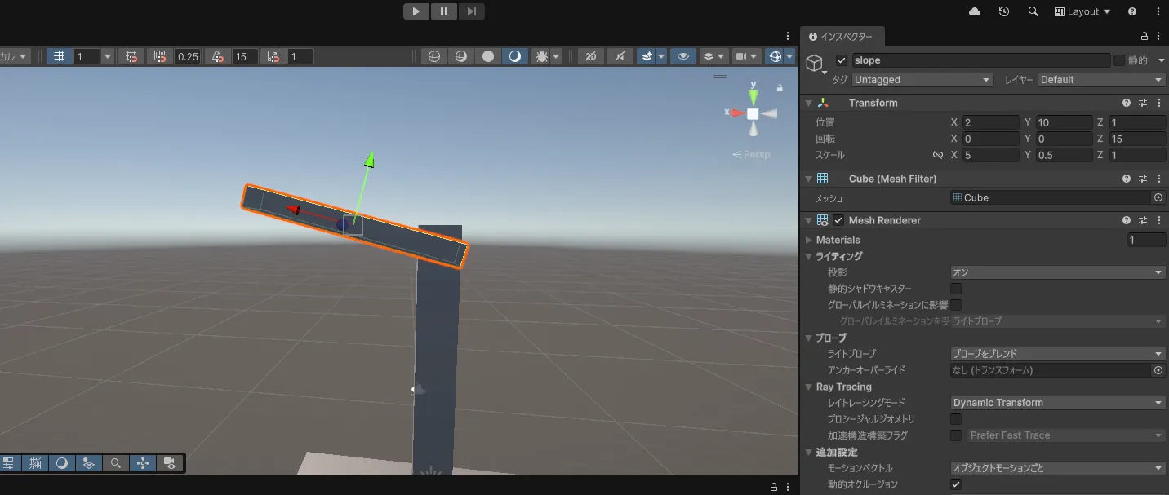Open the Unity cloud services icon

pyautogui.click(x=975, y=11)
